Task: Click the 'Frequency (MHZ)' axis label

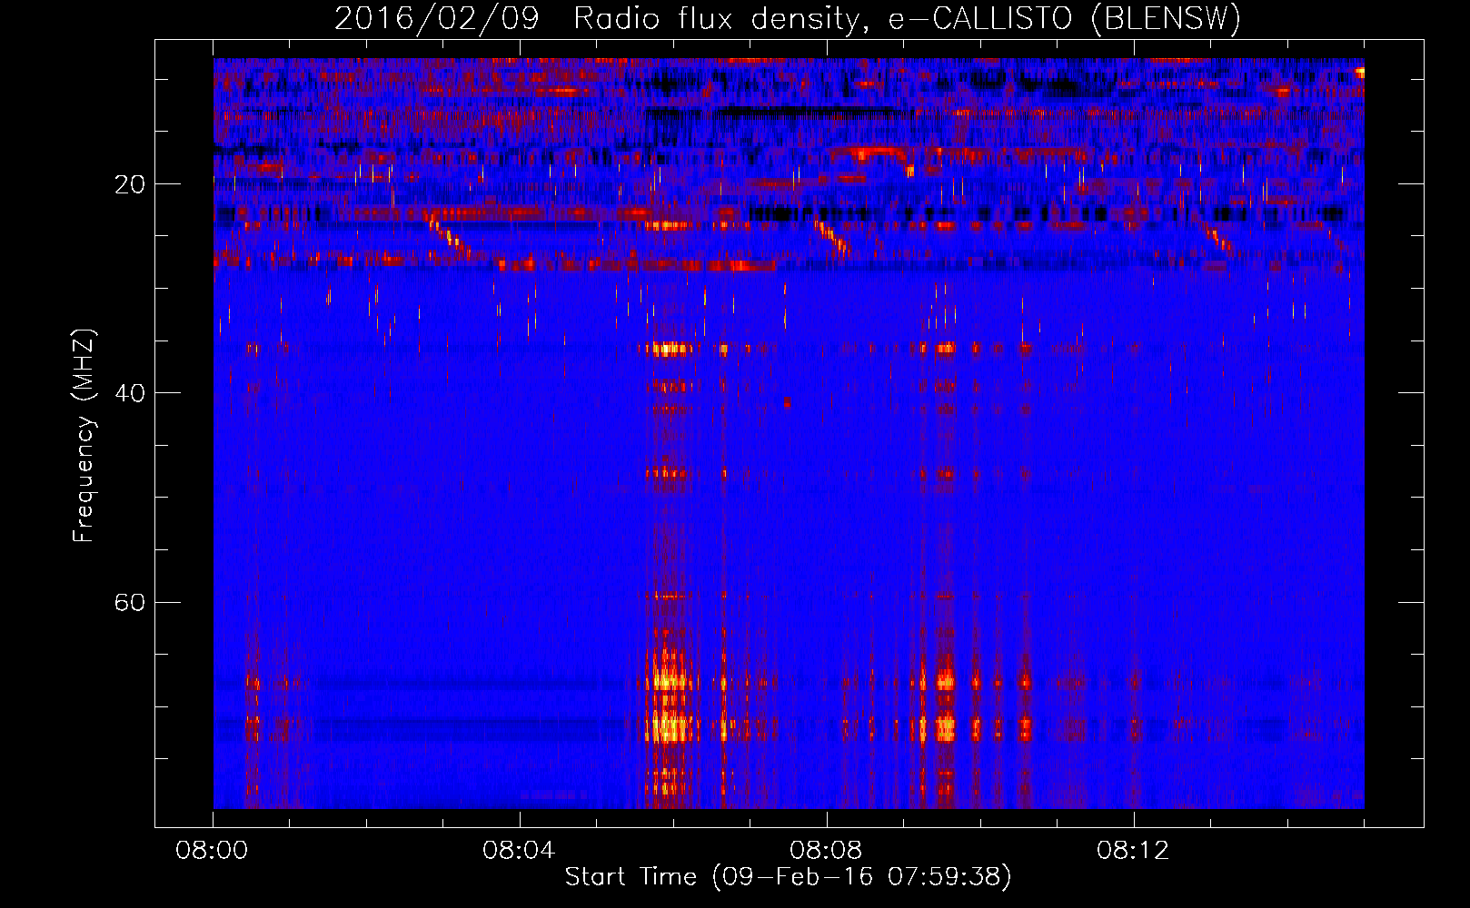Action: coord(84,436)
